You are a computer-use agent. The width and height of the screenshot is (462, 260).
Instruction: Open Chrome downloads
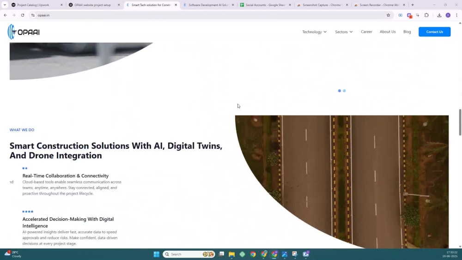tap(439, 15)
